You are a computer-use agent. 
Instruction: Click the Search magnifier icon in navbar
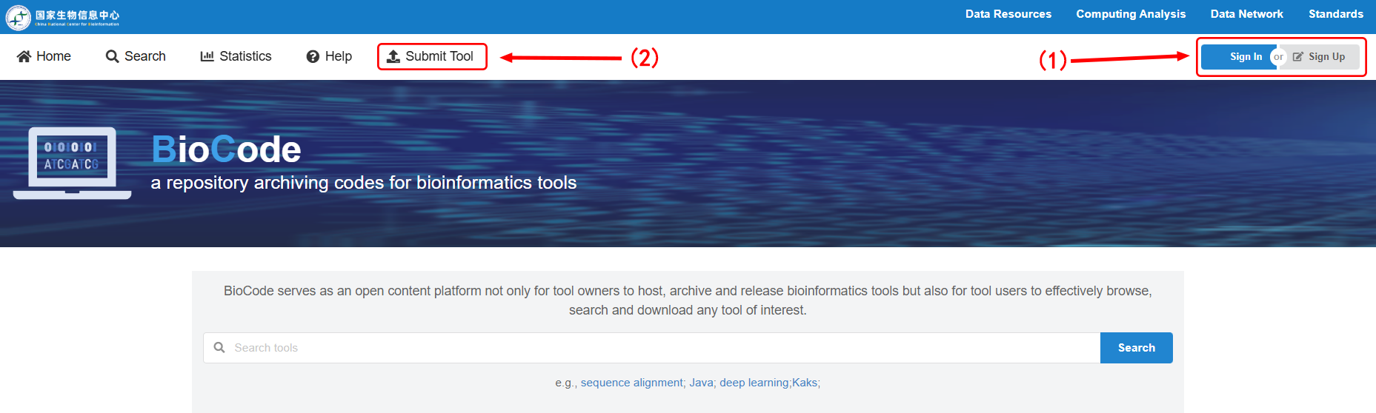pos(112,56)
